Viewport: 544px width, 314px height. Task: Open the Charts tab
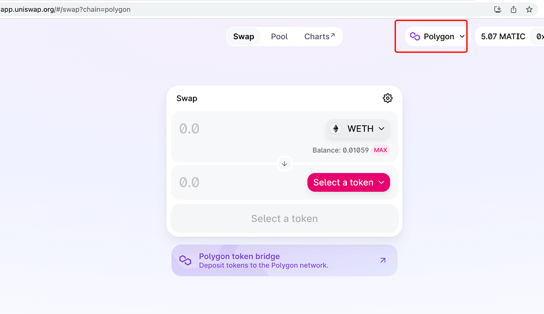point(319,37)
